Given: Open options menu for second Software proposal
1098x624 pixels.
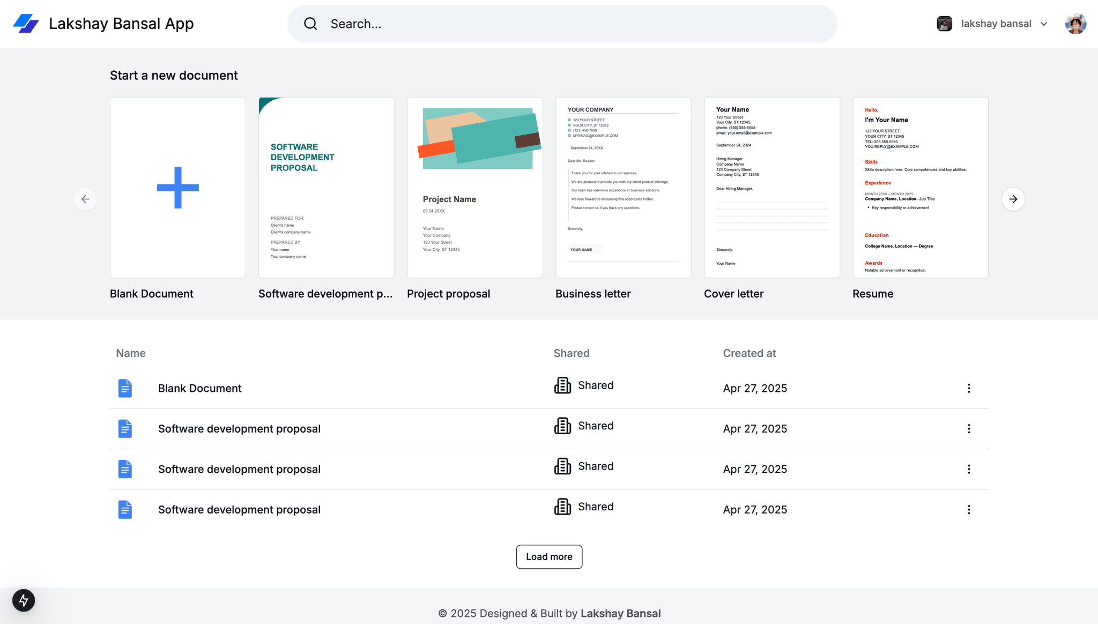Looking at the screenshot, I should pos(968,429).
